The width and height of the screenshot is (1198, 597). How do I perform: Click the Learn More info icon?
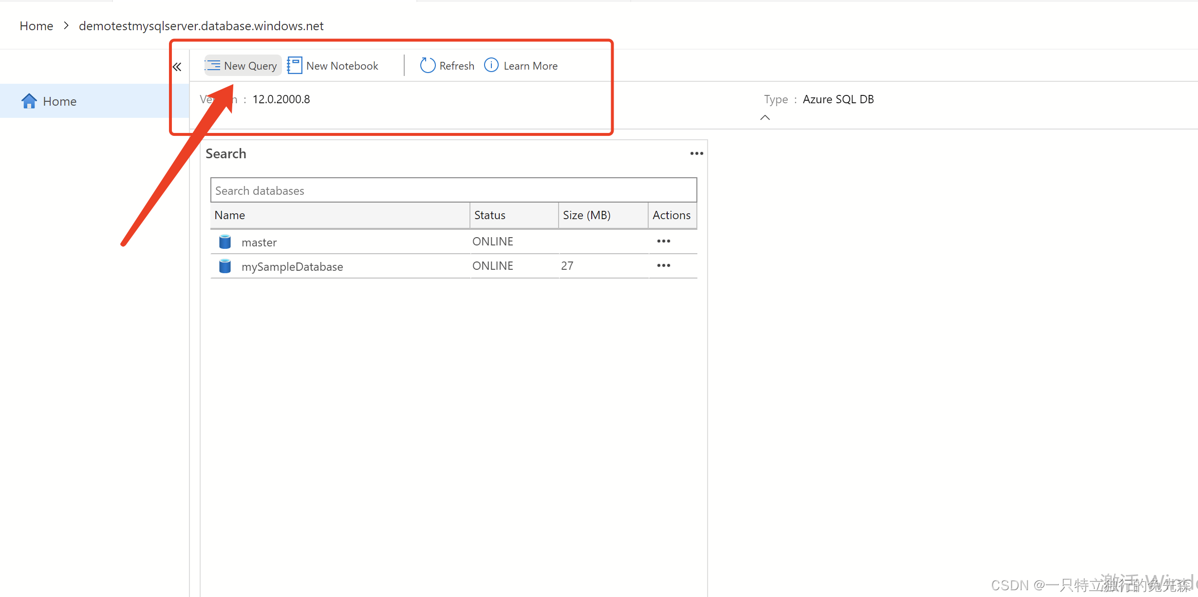tap(490, 65)
